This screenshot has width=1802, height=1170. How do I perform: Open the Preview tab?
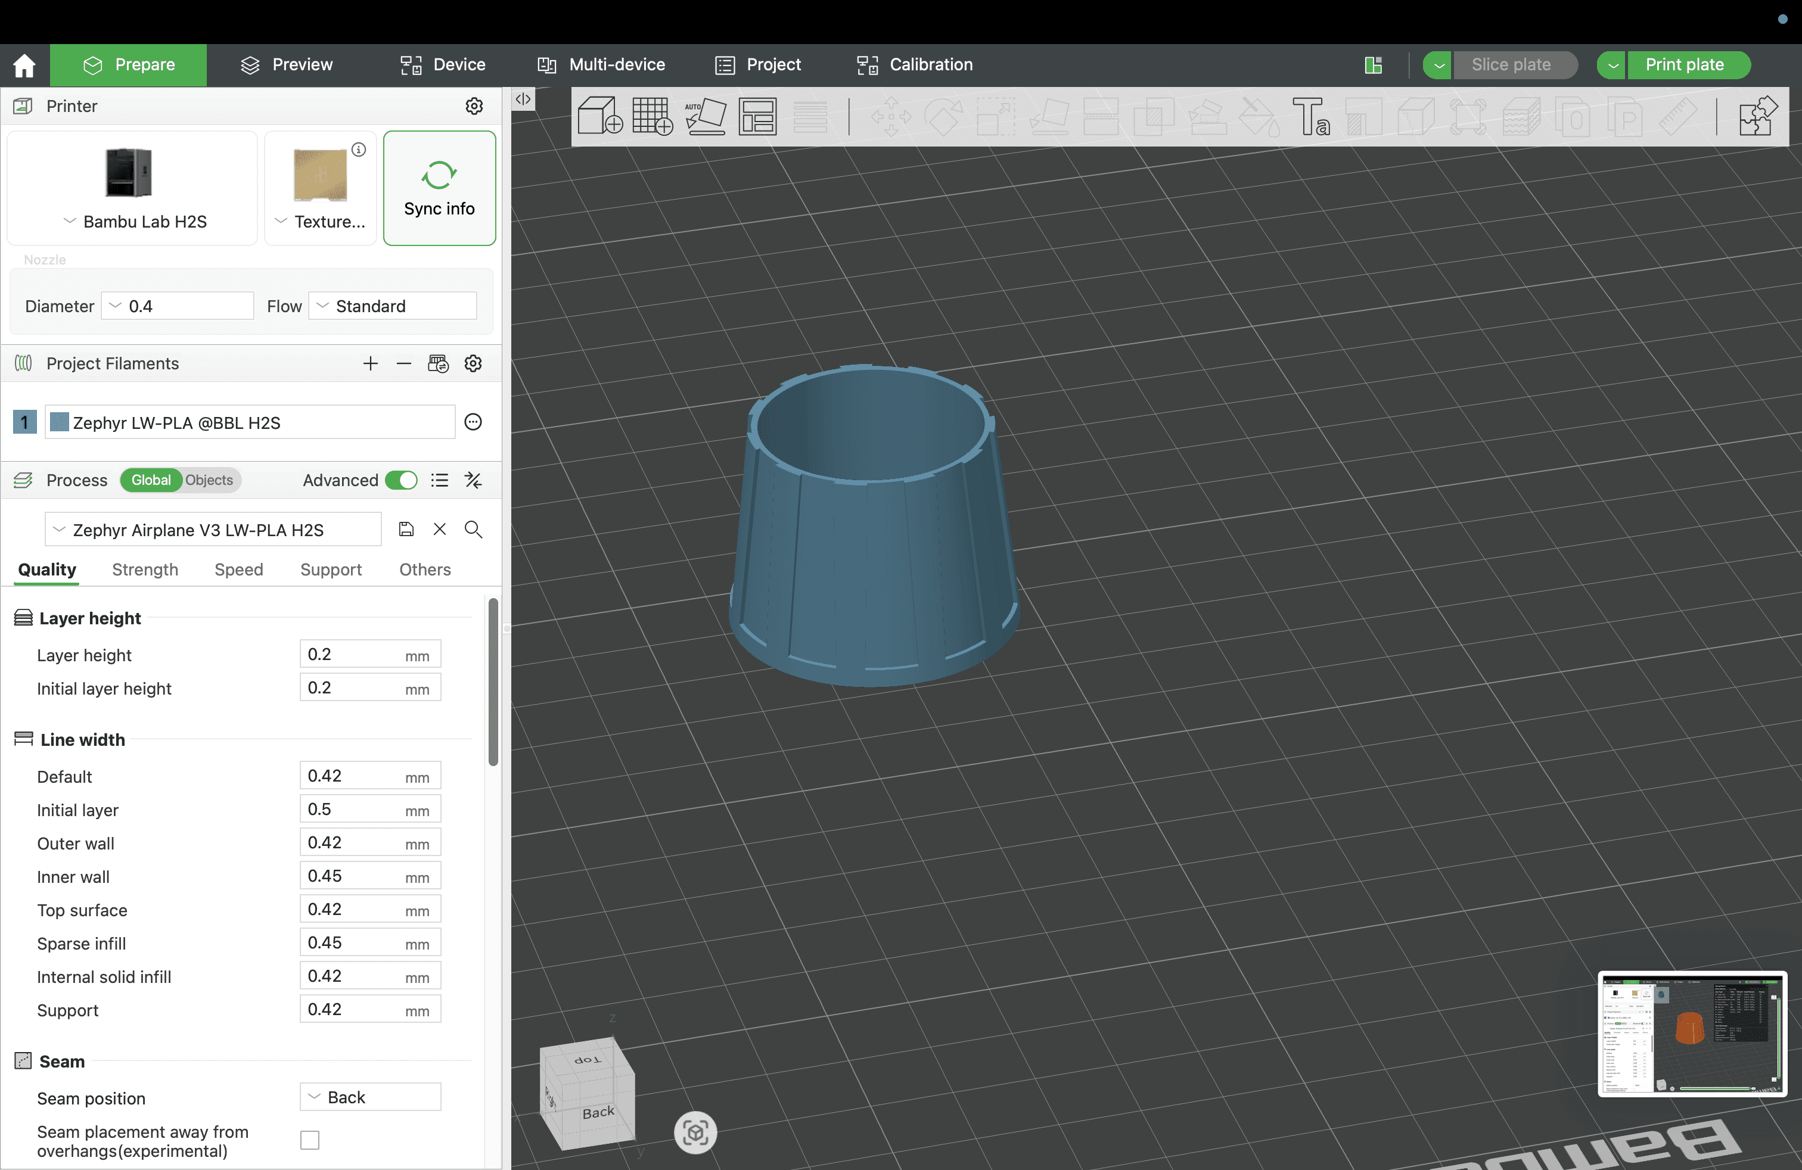point(287,65)
